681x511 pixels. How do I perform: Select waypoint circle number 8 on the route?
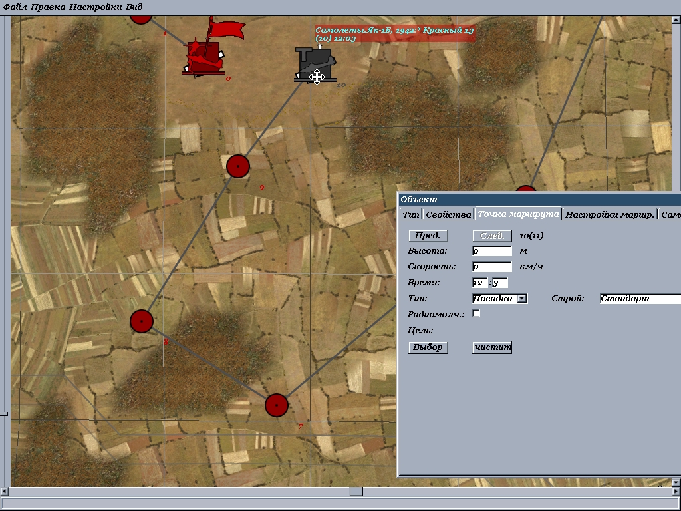142,321
